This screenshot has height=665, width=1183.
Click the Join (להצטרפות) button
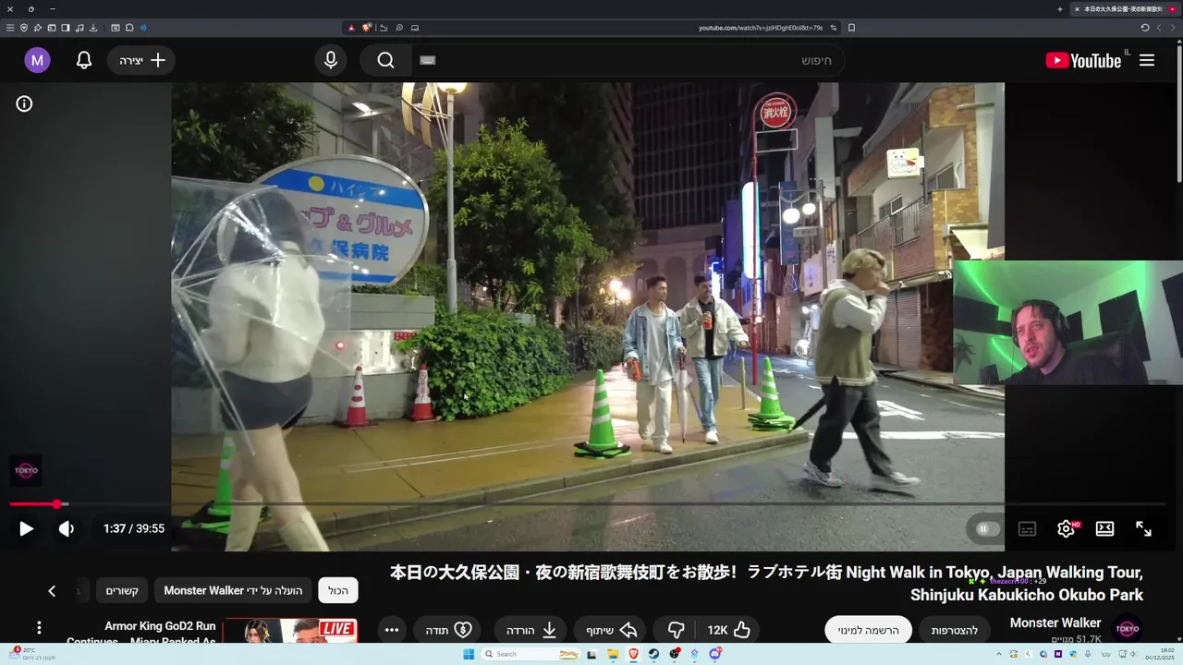click(955, 630)
